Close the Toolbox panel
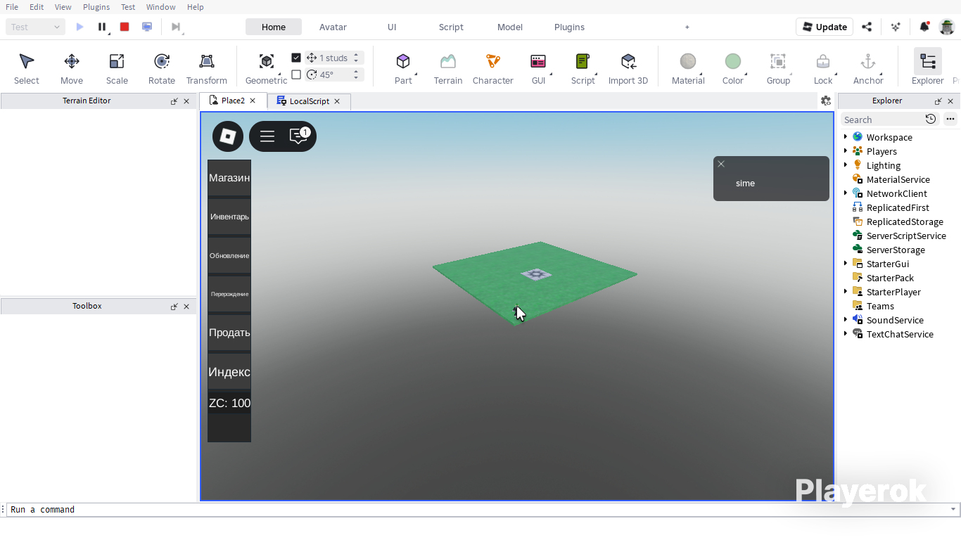Screen dimensions: 961x540 pyautogui.click(x=186, y=307)
